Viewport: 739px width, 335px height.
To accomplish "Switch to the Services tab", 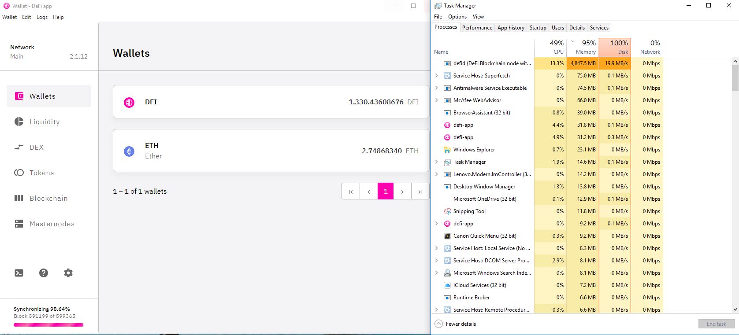I will pos(599,28).
